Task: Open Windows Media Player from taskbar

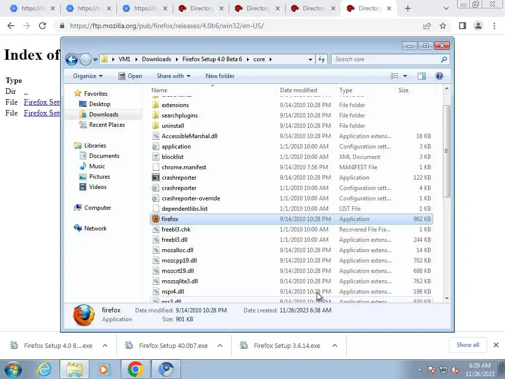Action: pos(104,369)
